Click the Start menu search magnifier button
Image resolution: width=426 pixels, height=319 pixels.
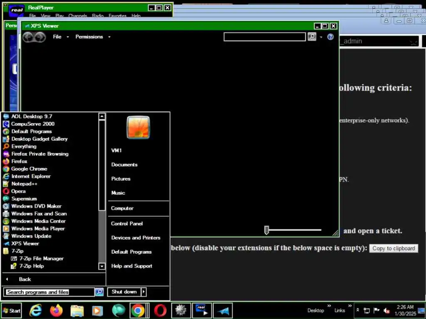coord(99,292)
